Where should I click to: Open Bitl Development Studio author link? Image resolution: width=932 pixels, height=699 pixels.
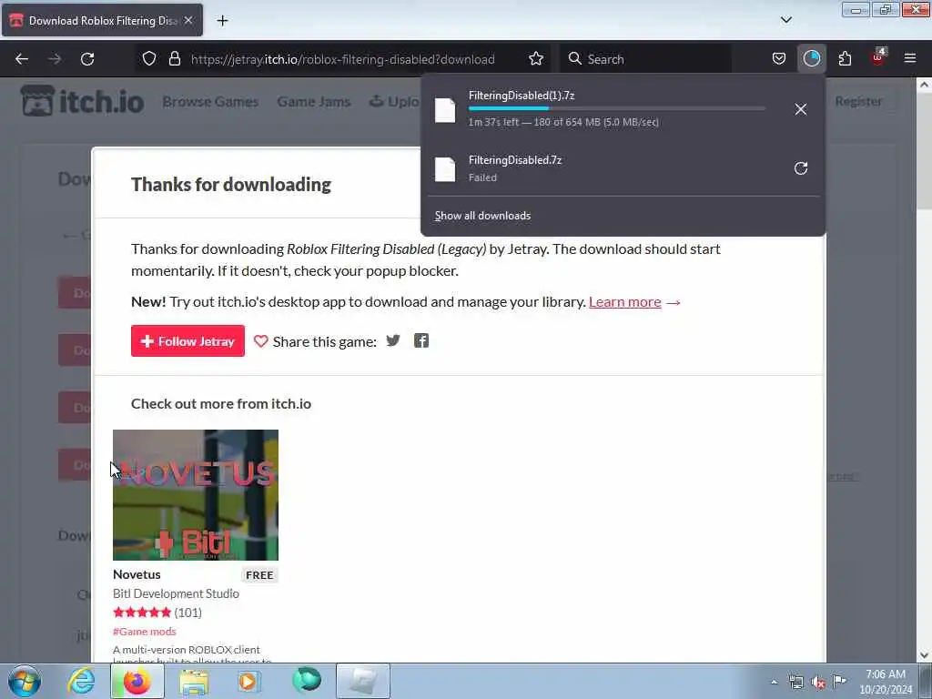[x=176, y=593]
